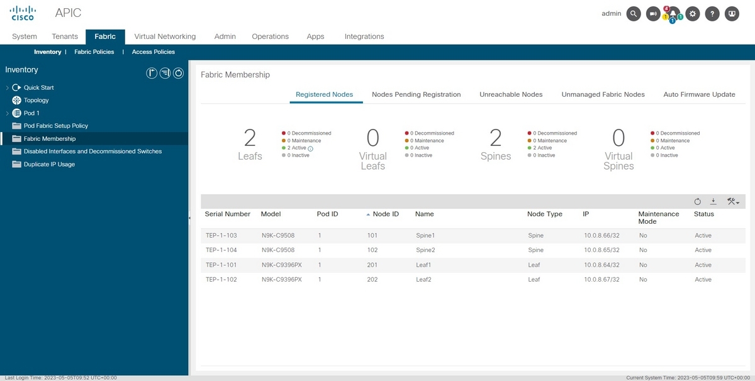
Task: Filter the Inventory navigation tree
Action: [x=165, y=73]
